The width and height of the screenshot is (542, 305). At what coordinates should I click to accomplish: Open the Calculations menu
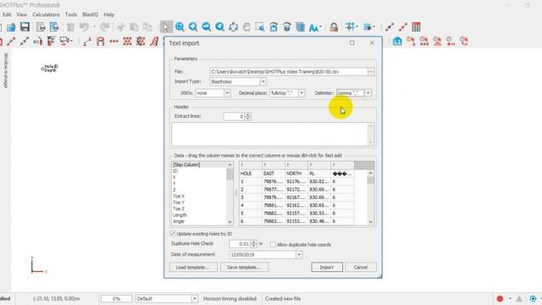[x=46, y=14]
